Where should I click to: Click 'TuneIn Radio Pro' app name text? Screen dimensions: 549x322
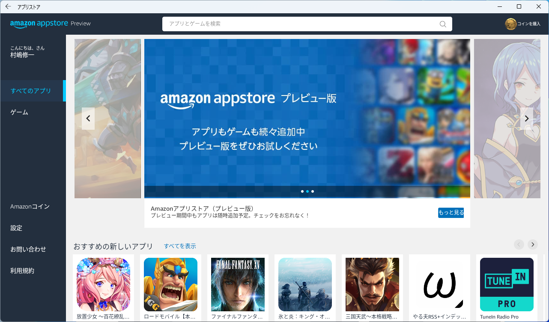(x=499, y=317)
